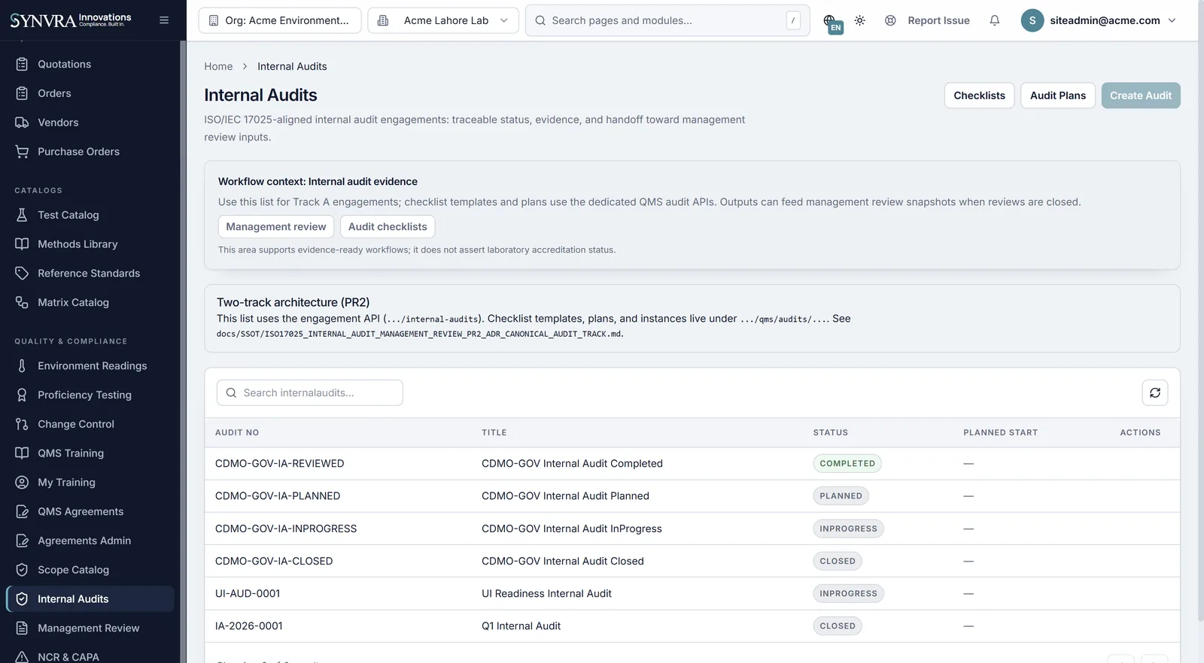The image size is (1204, 663).
Task: Click the Environment Readings thermometer icon
Action: pos(22,366)
